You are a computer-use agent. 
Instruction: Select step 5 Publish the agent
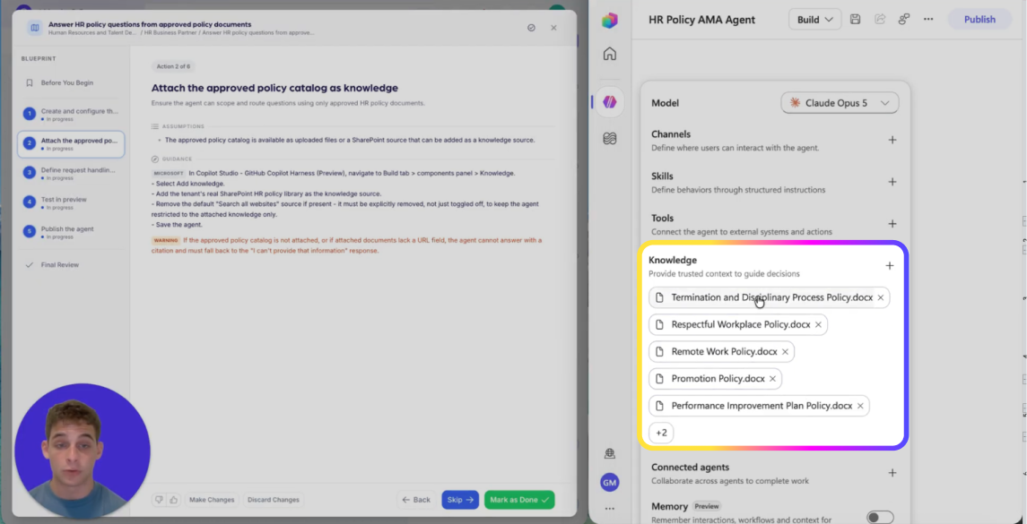(71, 232)
